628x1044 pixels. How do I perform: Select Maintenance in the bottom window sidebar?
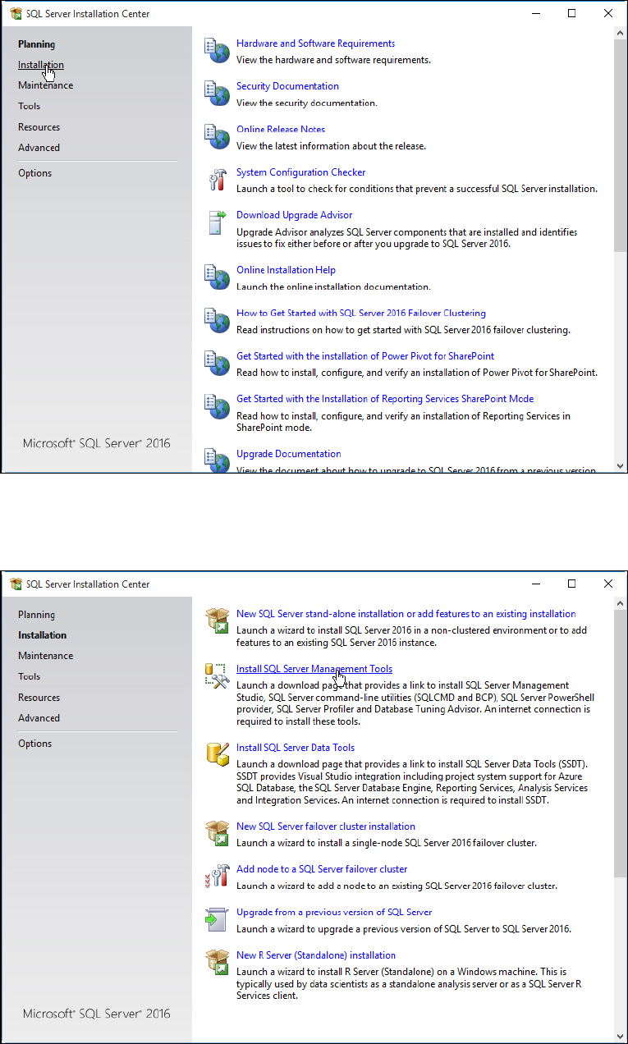click(x=45, y=656)
